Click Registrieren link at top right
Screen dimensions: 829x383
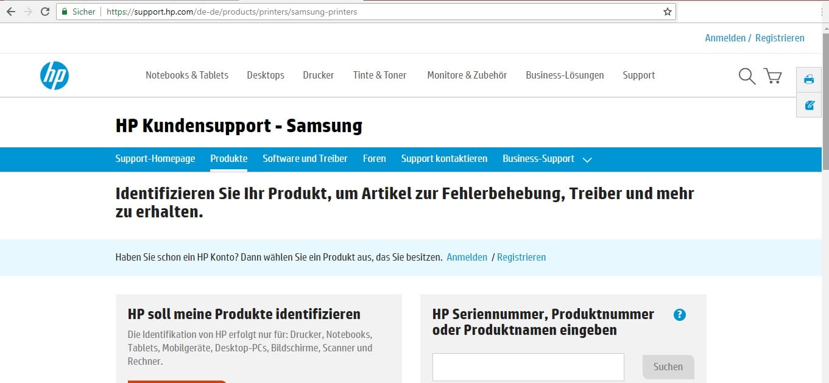(780, 38)
